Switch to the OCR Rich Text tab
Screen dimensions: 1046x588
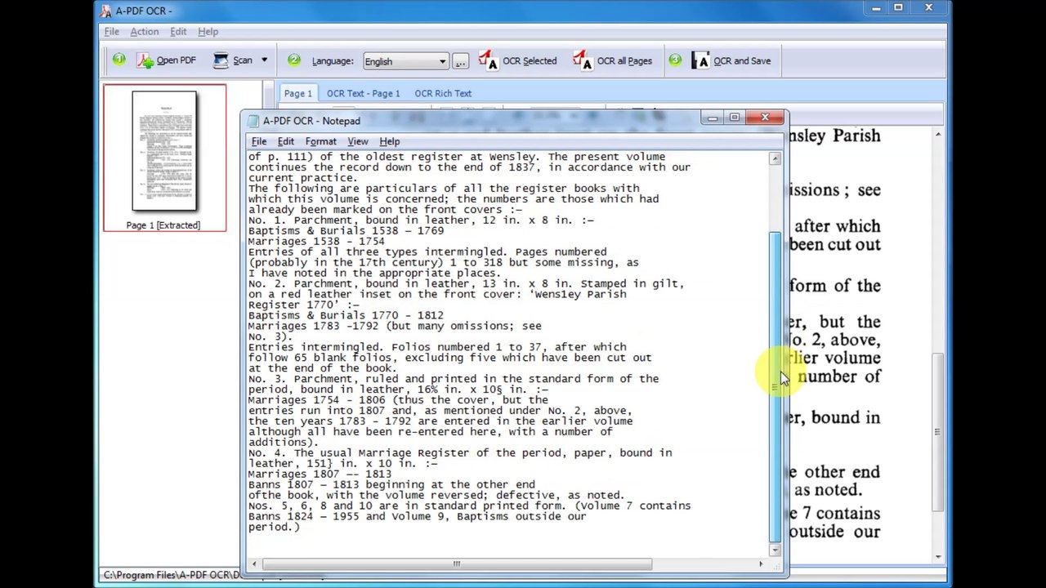[443, 93]
